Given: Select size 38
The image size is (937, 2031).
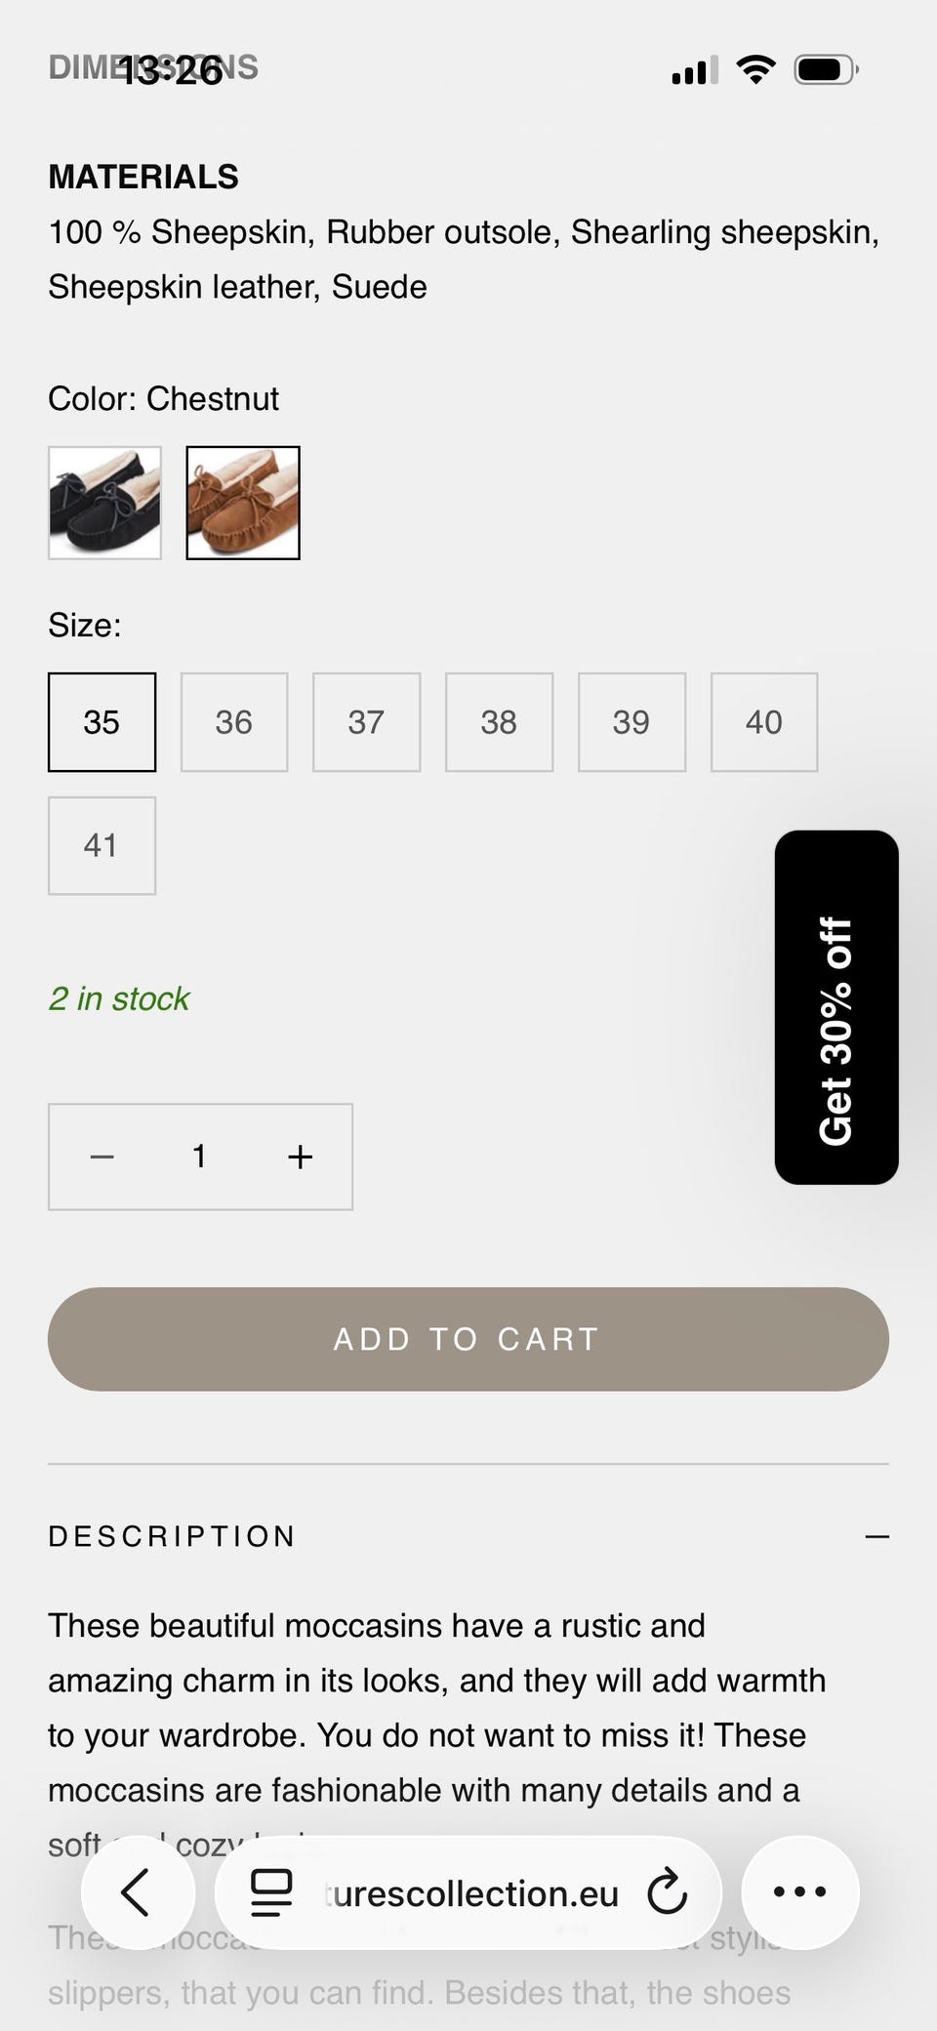Looking at the screenshot, I should click(x=499, y=722).
